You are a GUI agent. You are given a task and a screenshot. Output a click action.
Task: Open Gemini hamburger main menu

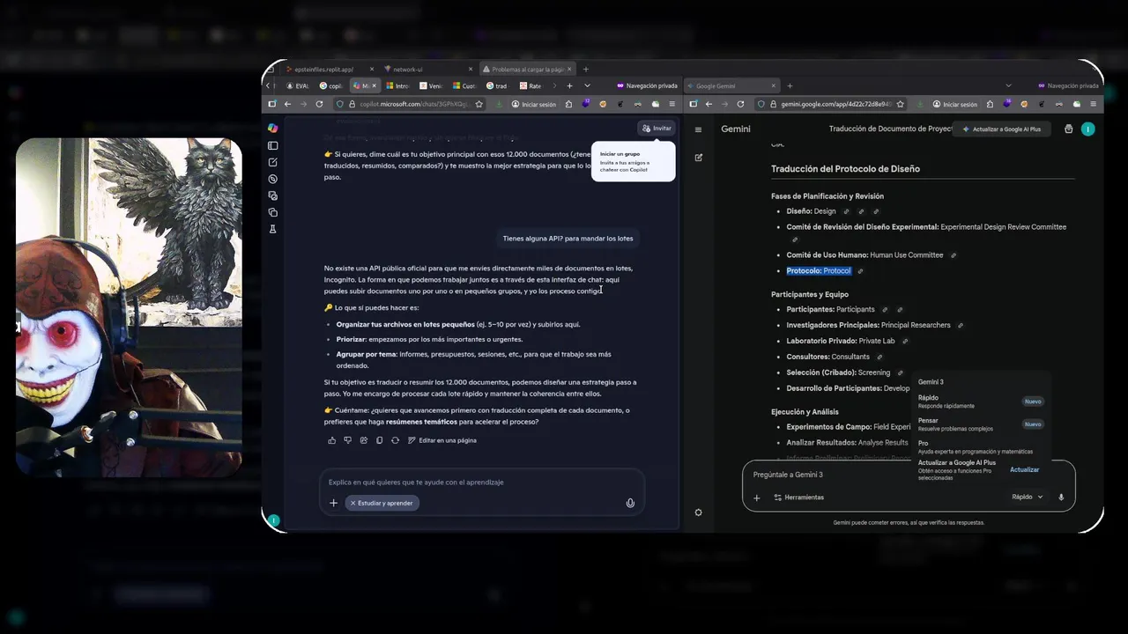[x=698, y=129]
